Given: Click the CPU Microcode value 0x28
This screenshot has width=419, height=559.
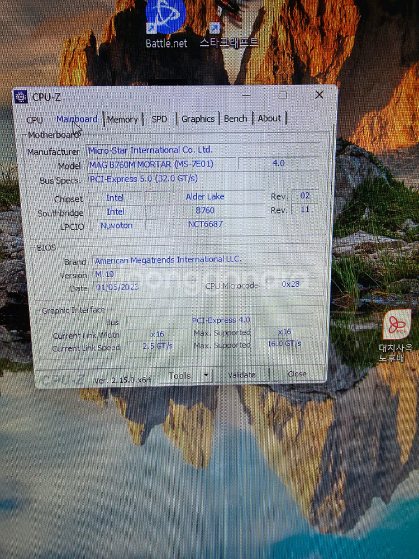Looking at the screenshot, I should (291, 284).
